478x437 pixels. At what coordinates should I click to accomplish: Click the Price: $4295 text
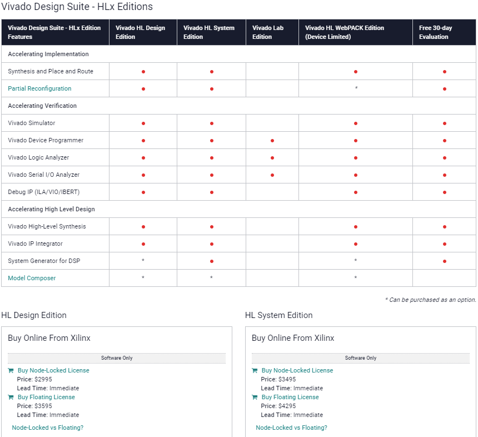pos(278,406)
